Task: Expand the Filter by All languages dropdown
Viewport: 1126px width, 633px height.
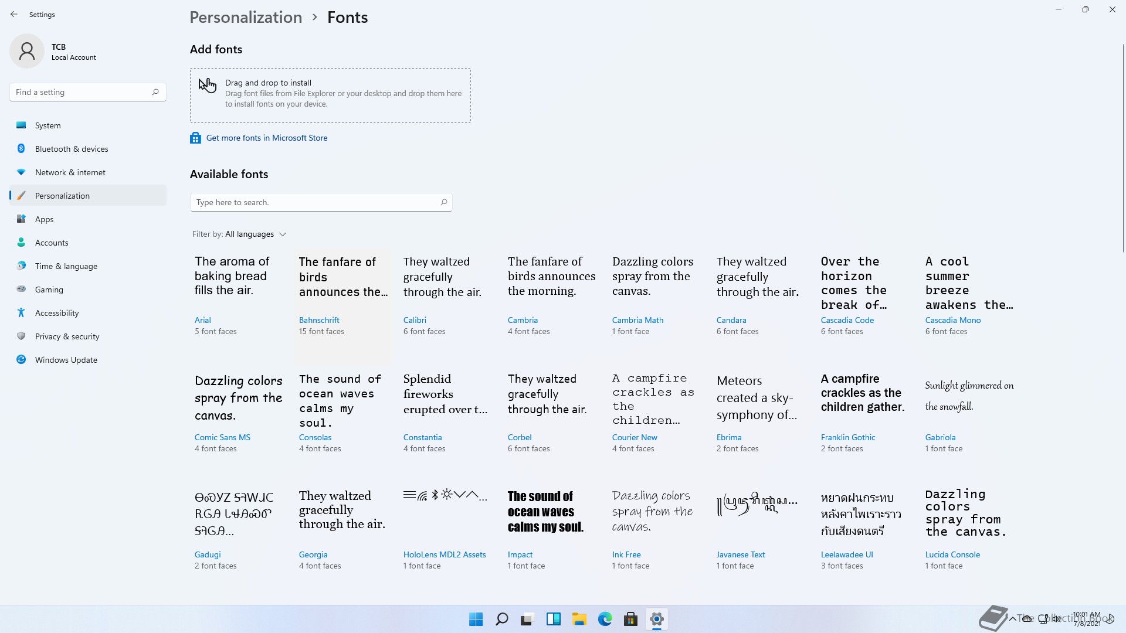Action: (x=239, y=234)
